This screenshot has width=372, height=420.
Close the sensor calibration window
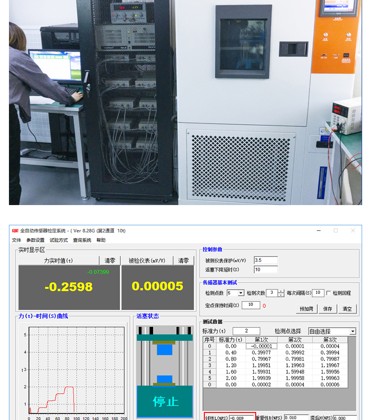click(353, 230)
